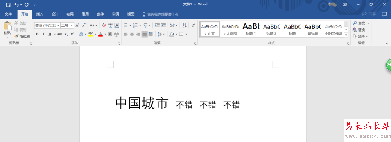Increase paragraph indent
Screen dimensions: 391x142
pos(163,25)
